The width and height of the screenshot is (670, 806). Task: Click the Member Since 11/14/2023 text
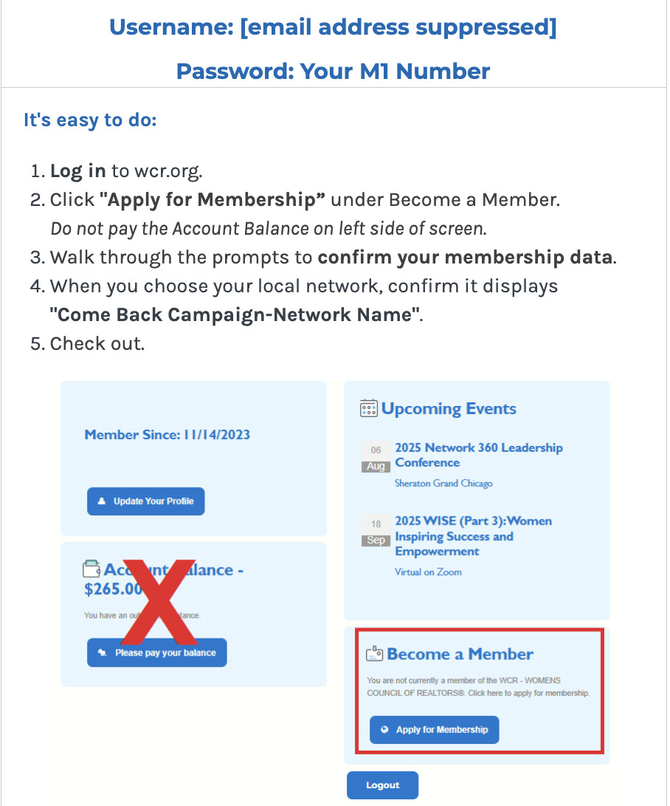pyautogui.click(x=167, y=435)
